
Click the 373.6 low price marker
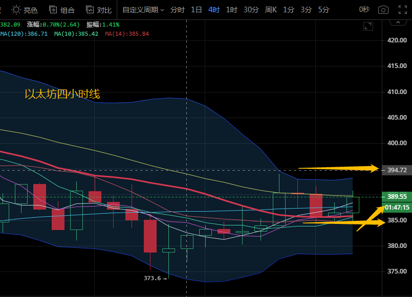pos(153,278)
